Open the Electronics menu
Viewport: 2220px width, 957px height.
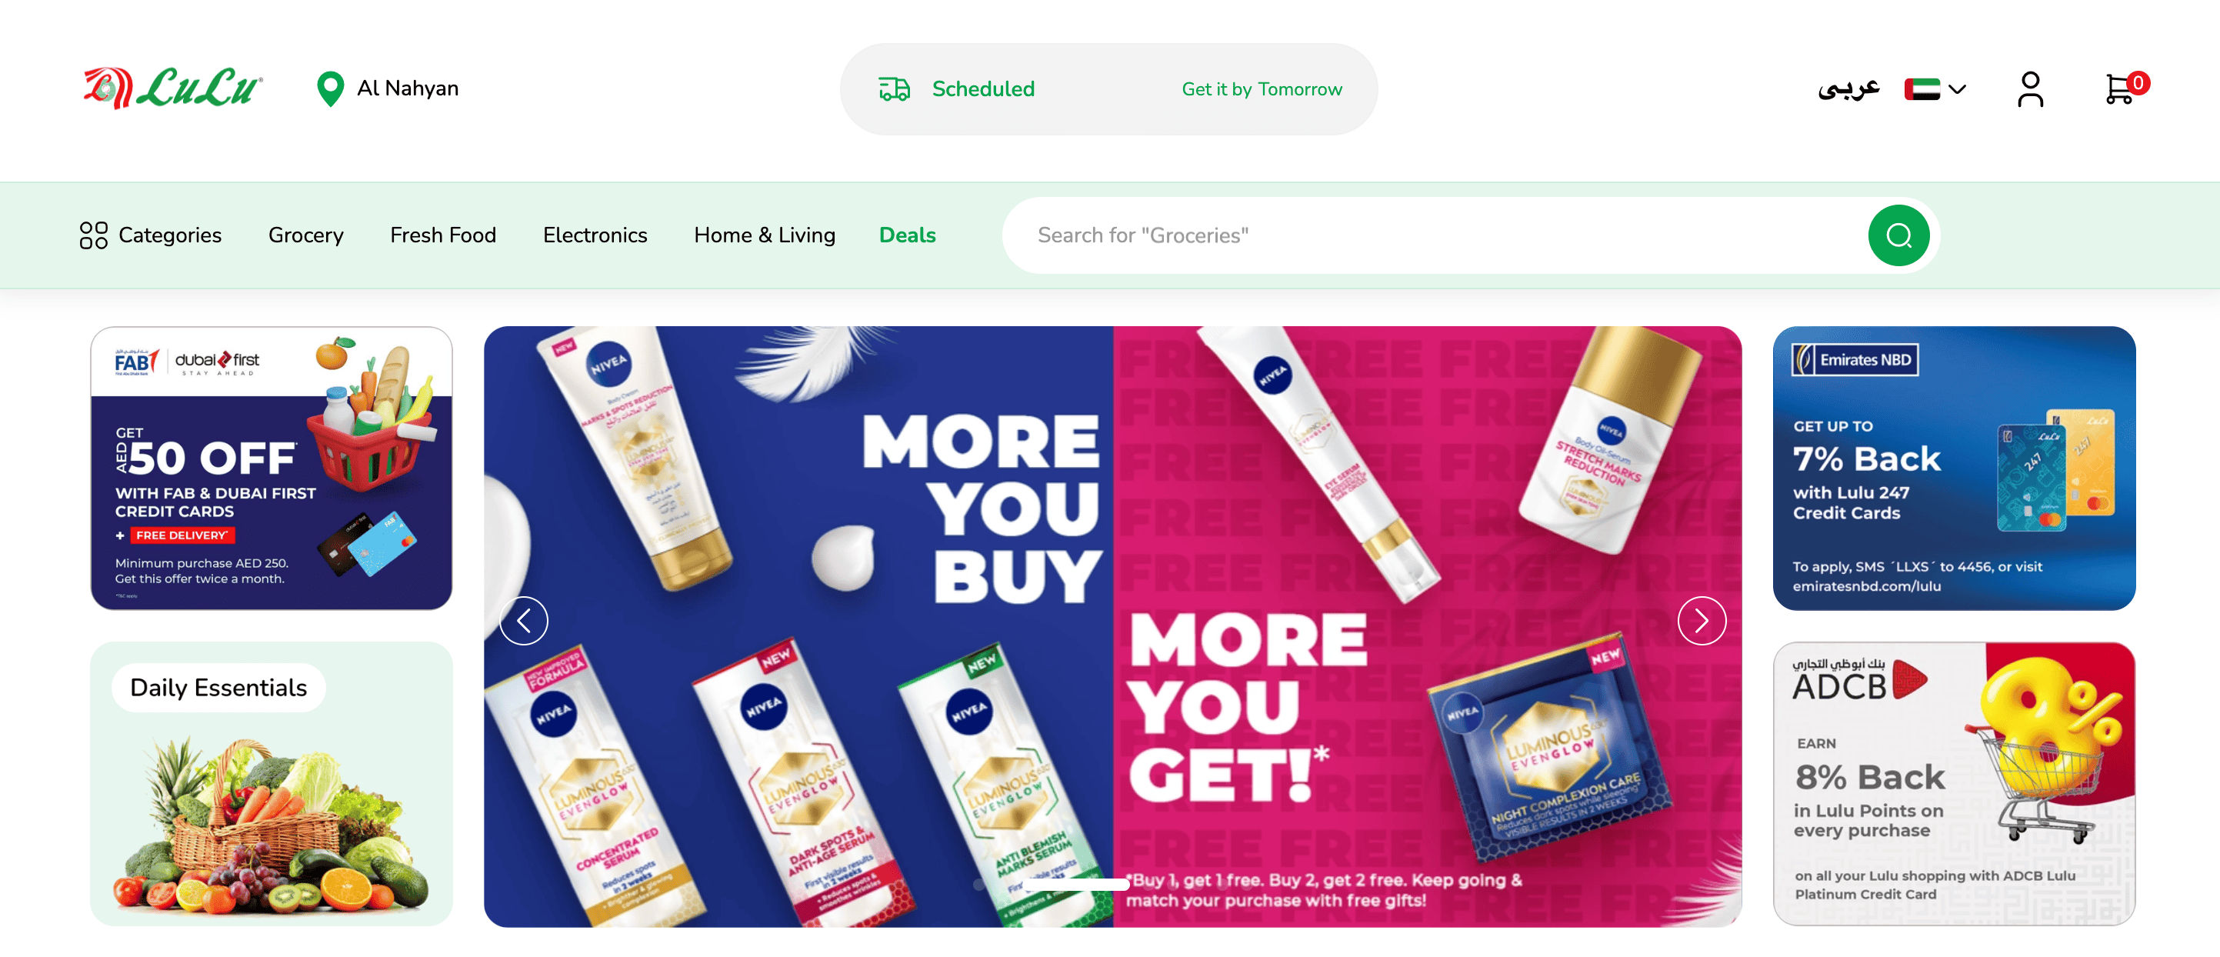click(x=595, y=235)
